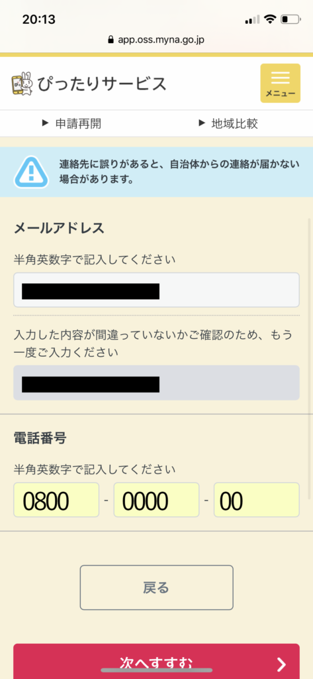Open the yellow メニュー hamburger button
313x679 pixels.
click(x=280, y=83)
